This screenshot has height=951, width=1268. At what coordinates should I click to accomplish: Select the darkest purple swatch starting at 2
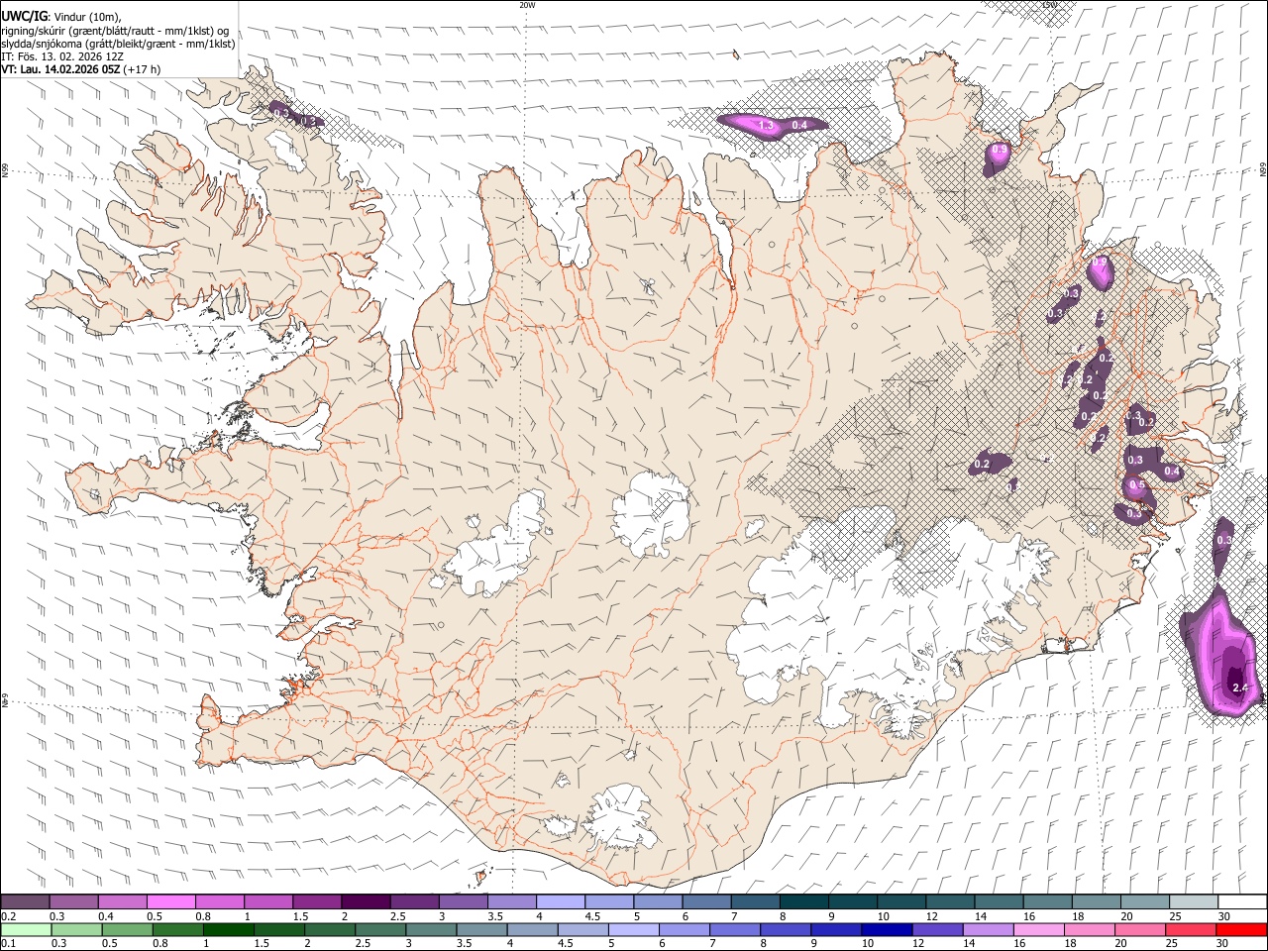[x=366, y=901]
